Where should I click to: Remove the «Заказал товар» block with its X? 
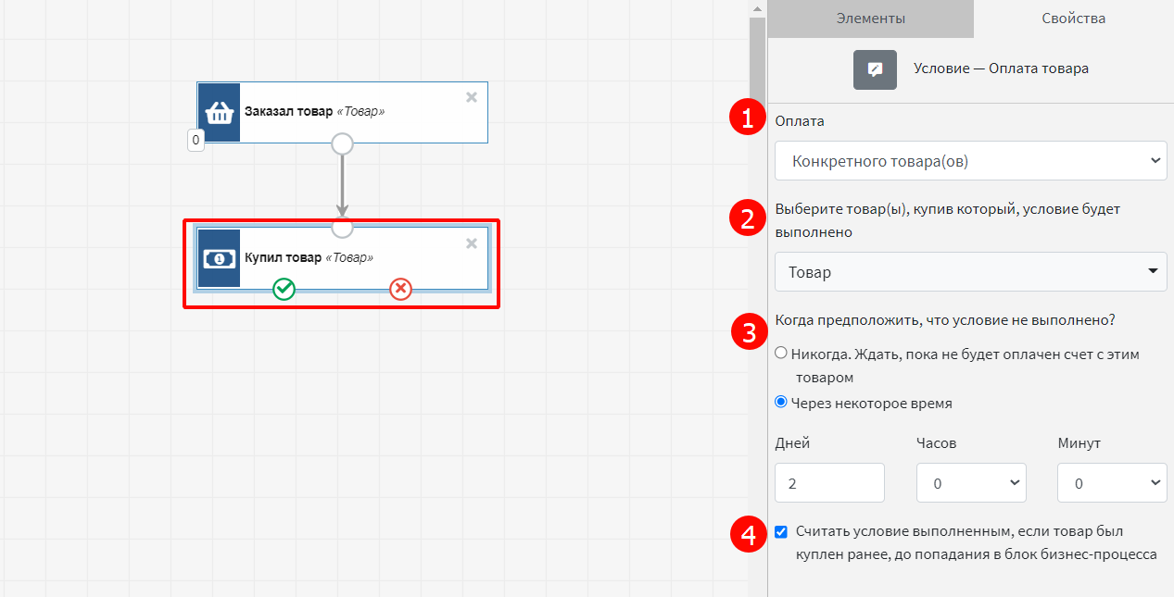point(471,97)
